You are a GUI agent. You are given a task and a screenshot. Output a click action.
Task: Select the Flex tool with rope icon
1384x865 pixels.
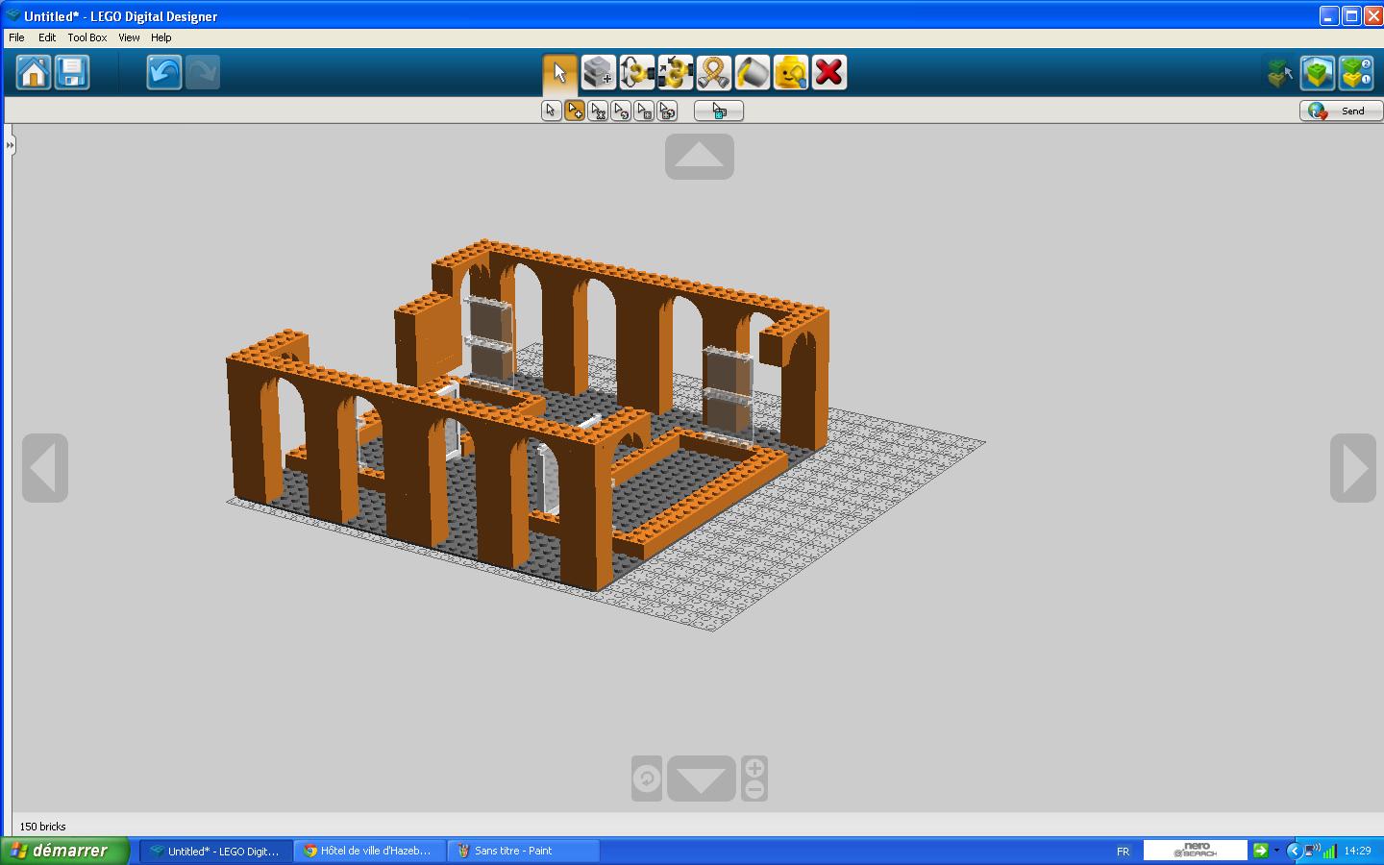point(713,72)
